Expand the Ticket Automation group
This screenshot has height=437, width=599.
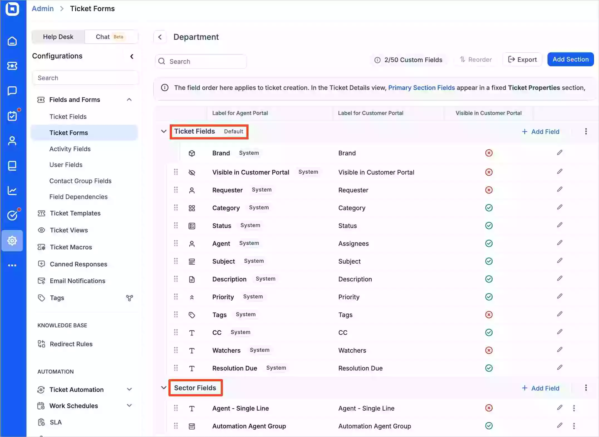point(129,389)
